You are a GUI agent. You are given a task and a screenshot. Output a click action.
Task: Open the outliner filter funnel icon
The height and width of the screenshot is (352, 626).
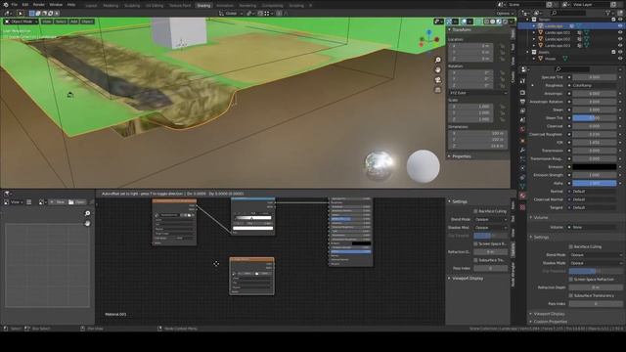point(607,13)
